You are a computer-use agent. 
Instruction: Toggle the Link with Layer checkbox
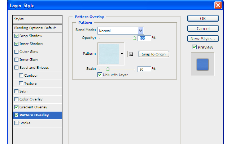click(100, 75)
